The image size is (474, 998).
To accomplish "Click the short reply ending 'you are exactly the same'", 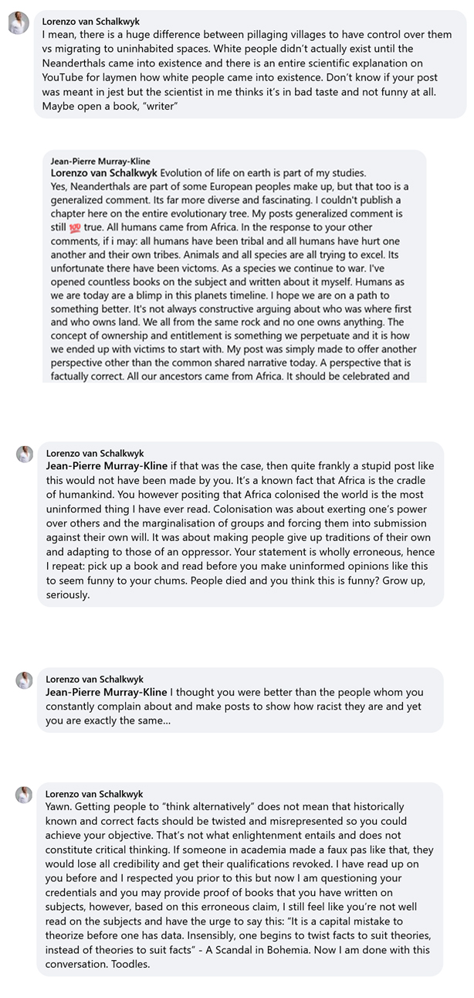I will [x=240, y=700].
